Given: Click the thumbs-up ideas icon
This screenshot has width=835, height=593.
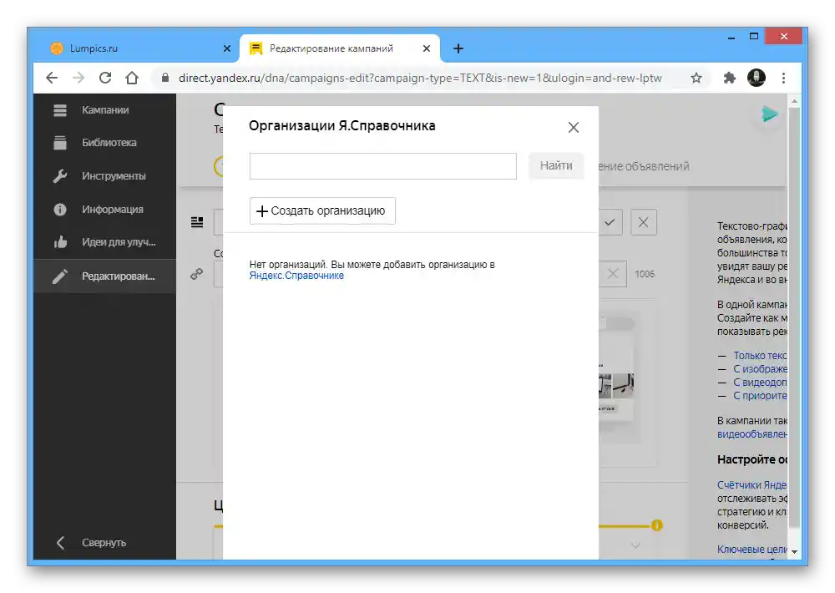Looking at the screenshot, I should tap(60, 242).
